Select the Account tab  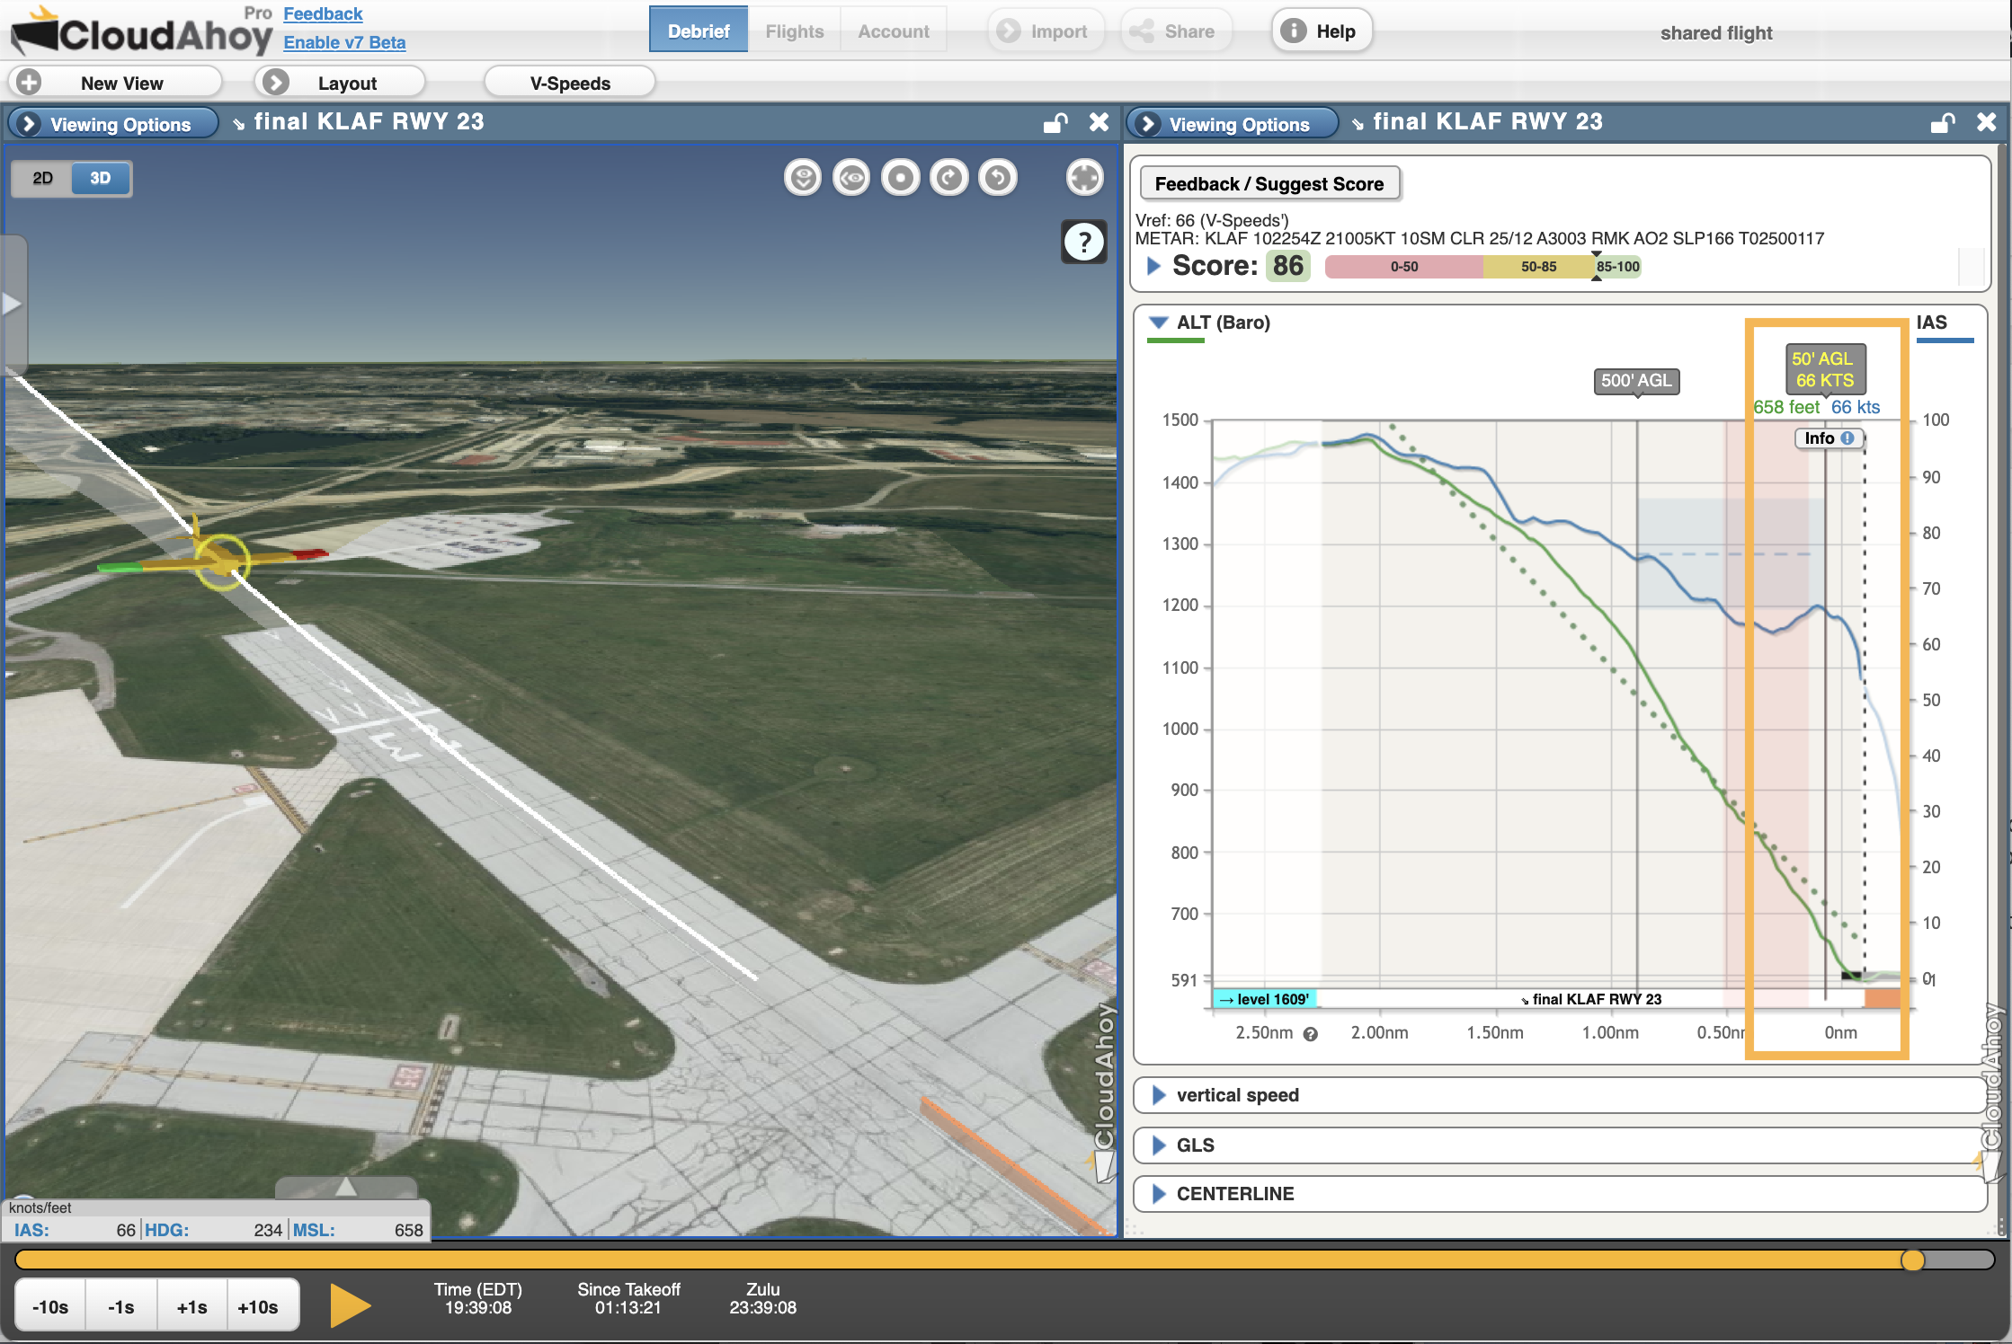click(x=894, y=31)
